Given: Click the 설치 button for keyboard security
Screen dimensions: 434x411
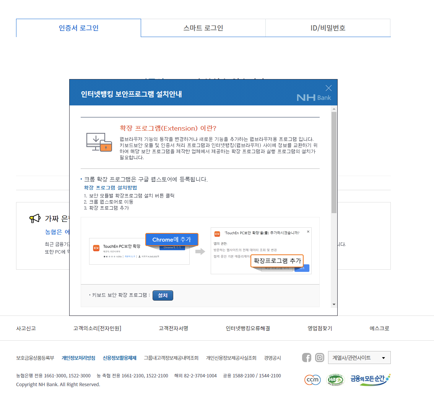Looking at the screenshot, I should coord(163,295).
